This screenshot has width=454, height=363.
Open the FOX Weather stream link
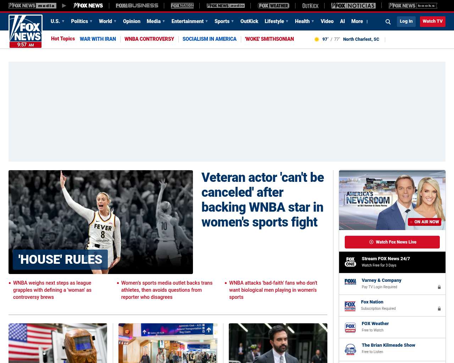click(x=375, y=324)
